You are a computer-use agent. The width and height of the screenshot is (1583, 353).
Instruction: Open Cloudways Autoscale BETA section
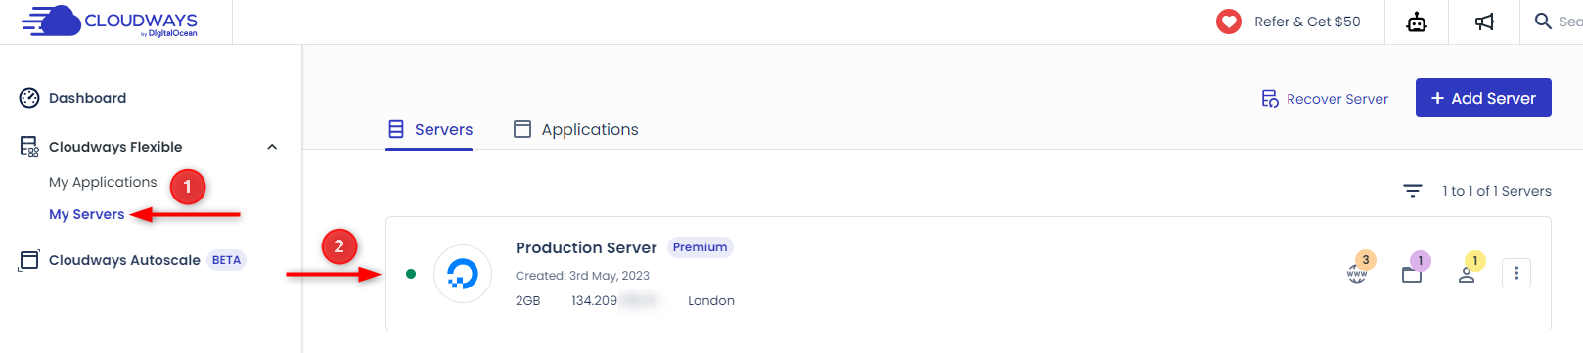132,260
